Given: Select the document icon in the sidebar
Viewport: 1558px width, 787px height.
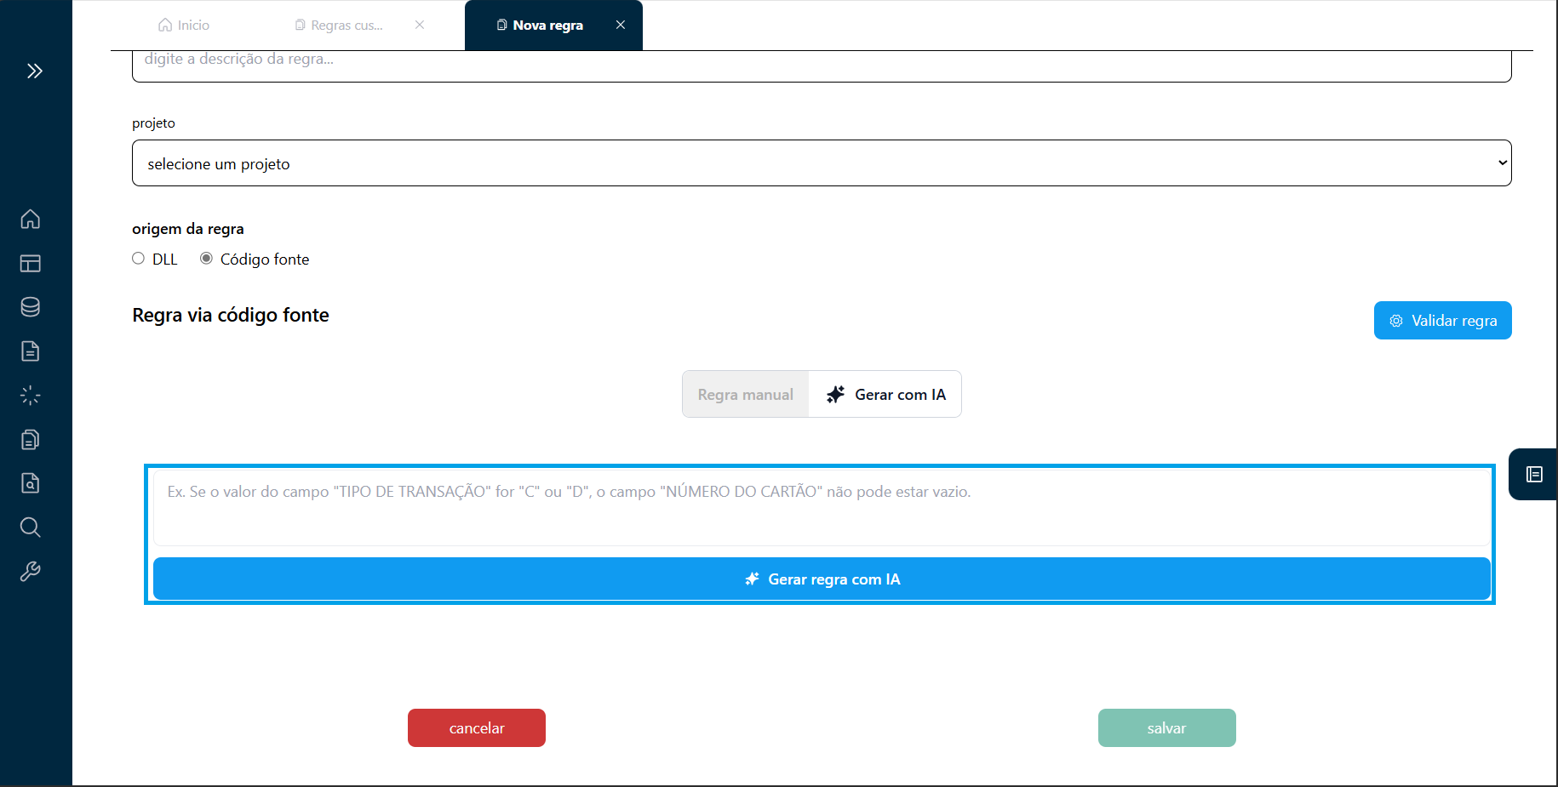Looking at the screenshot, I should 30,351.
